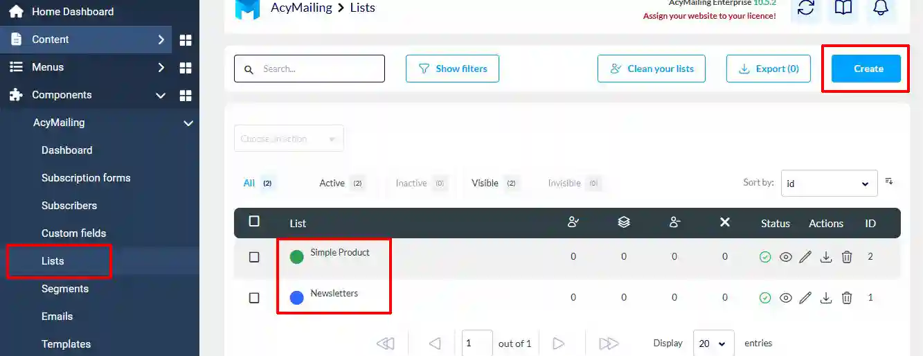
Task: Click the green Simple Product color dot
Action: [296, 257]
